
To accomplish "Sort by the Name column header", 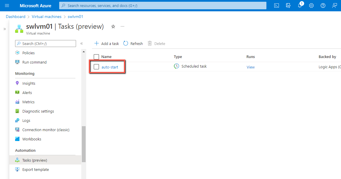I will click(x=106, y=57).
